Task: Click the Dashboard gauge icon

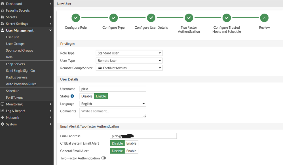Action: (x=2, y=4)
